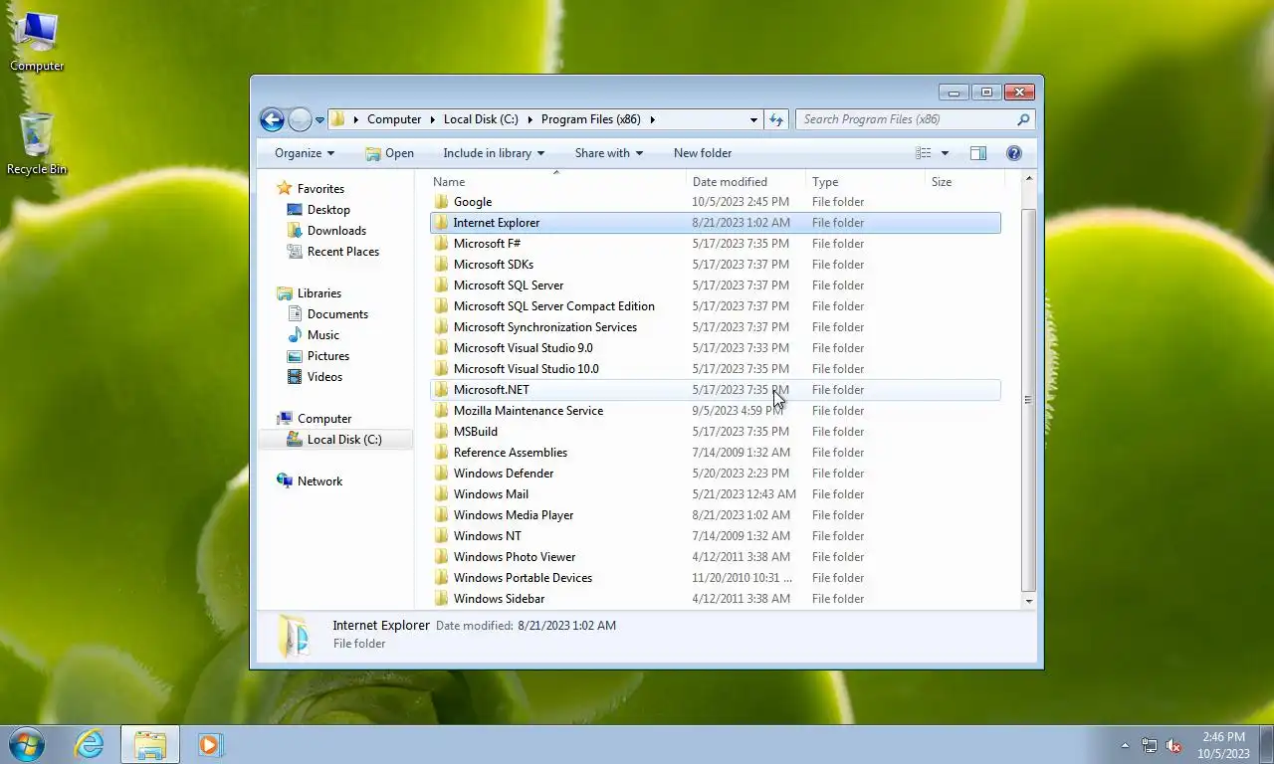The width and height of the screenshot is (1274, 764).
Task: Select the Reference Assemblies folder
Action: coord(715,453)
